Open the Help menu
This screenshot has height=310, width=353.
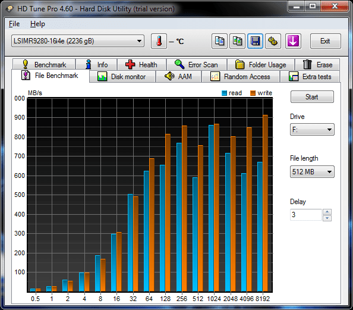point(37,24)
